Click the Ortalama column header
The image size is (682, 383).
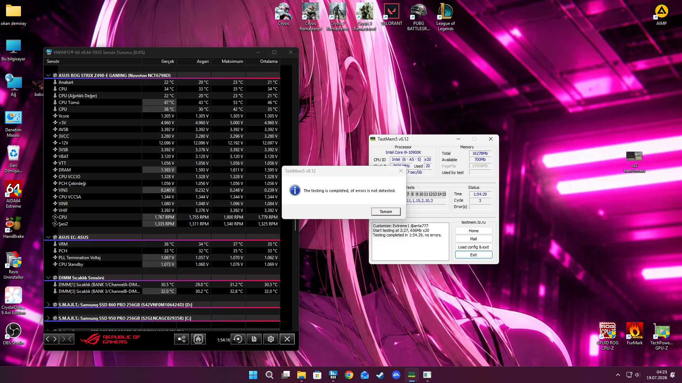point(263,61)
